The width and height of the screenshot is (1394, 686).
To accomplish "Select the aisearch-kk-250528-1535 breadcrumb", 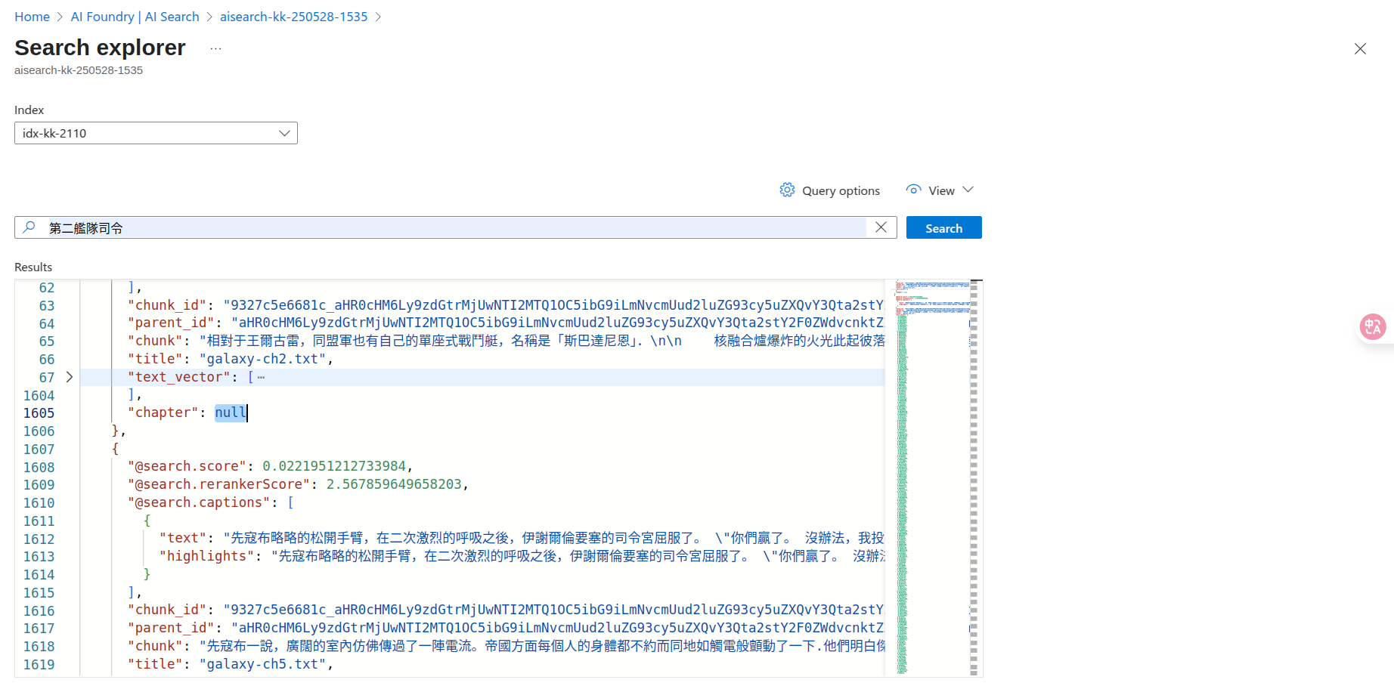I will pos(293,16).
